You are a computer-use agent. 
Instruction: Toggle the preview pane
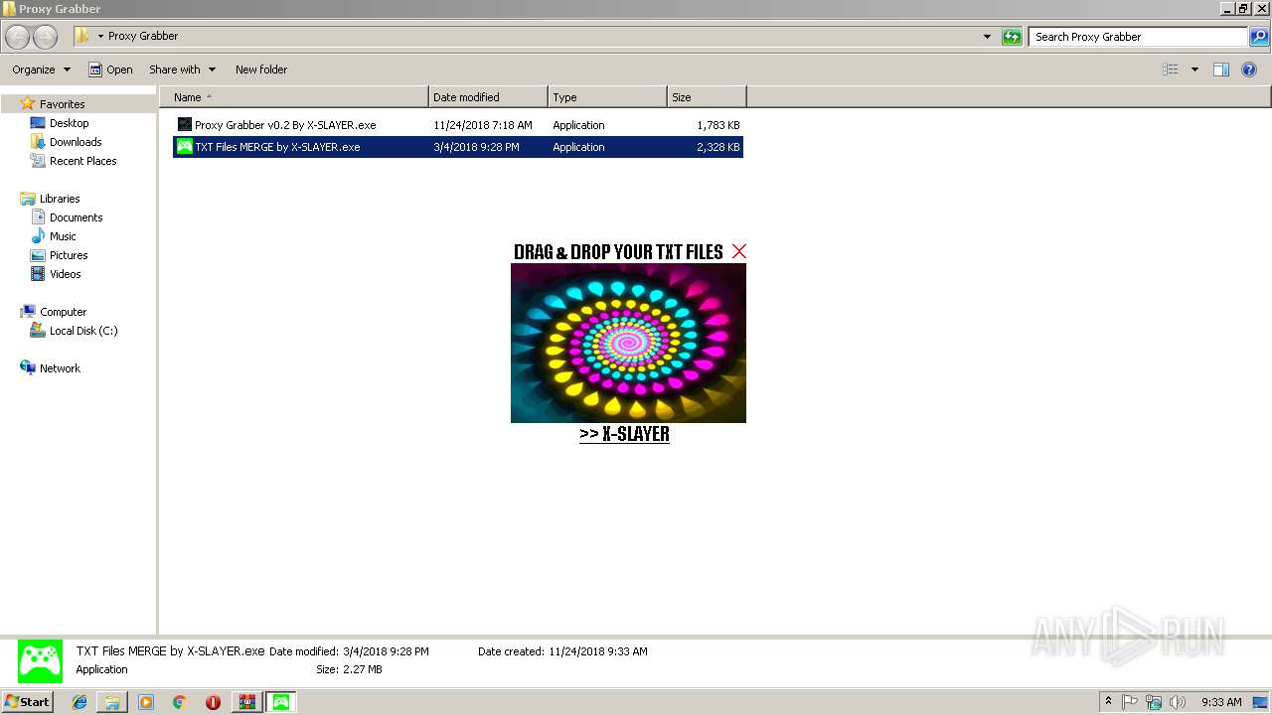[1221, 70]
